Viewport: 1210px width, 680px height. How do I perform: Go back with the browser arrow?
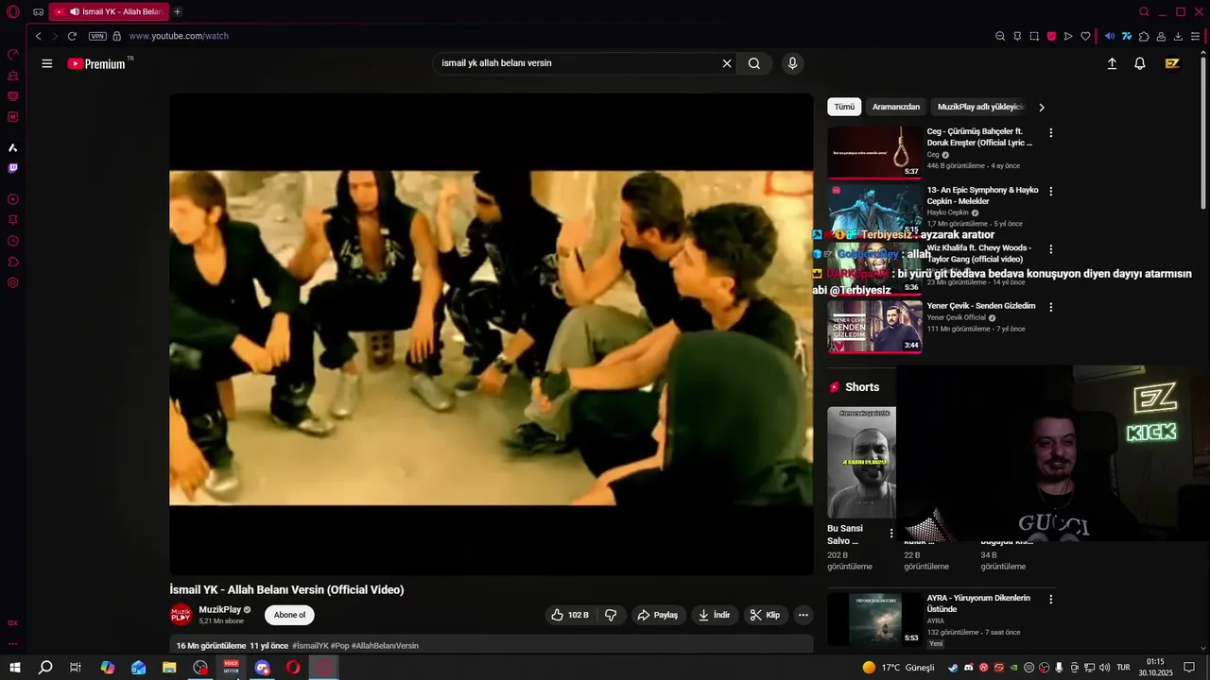pos(38,36)
